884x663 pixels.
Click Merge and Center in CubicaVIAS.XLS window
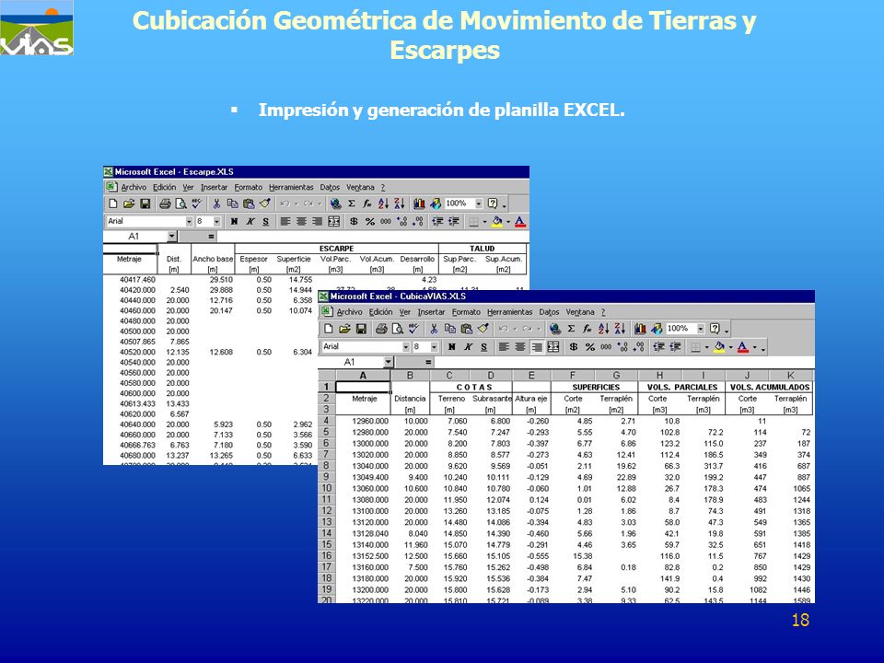point(553,347)
